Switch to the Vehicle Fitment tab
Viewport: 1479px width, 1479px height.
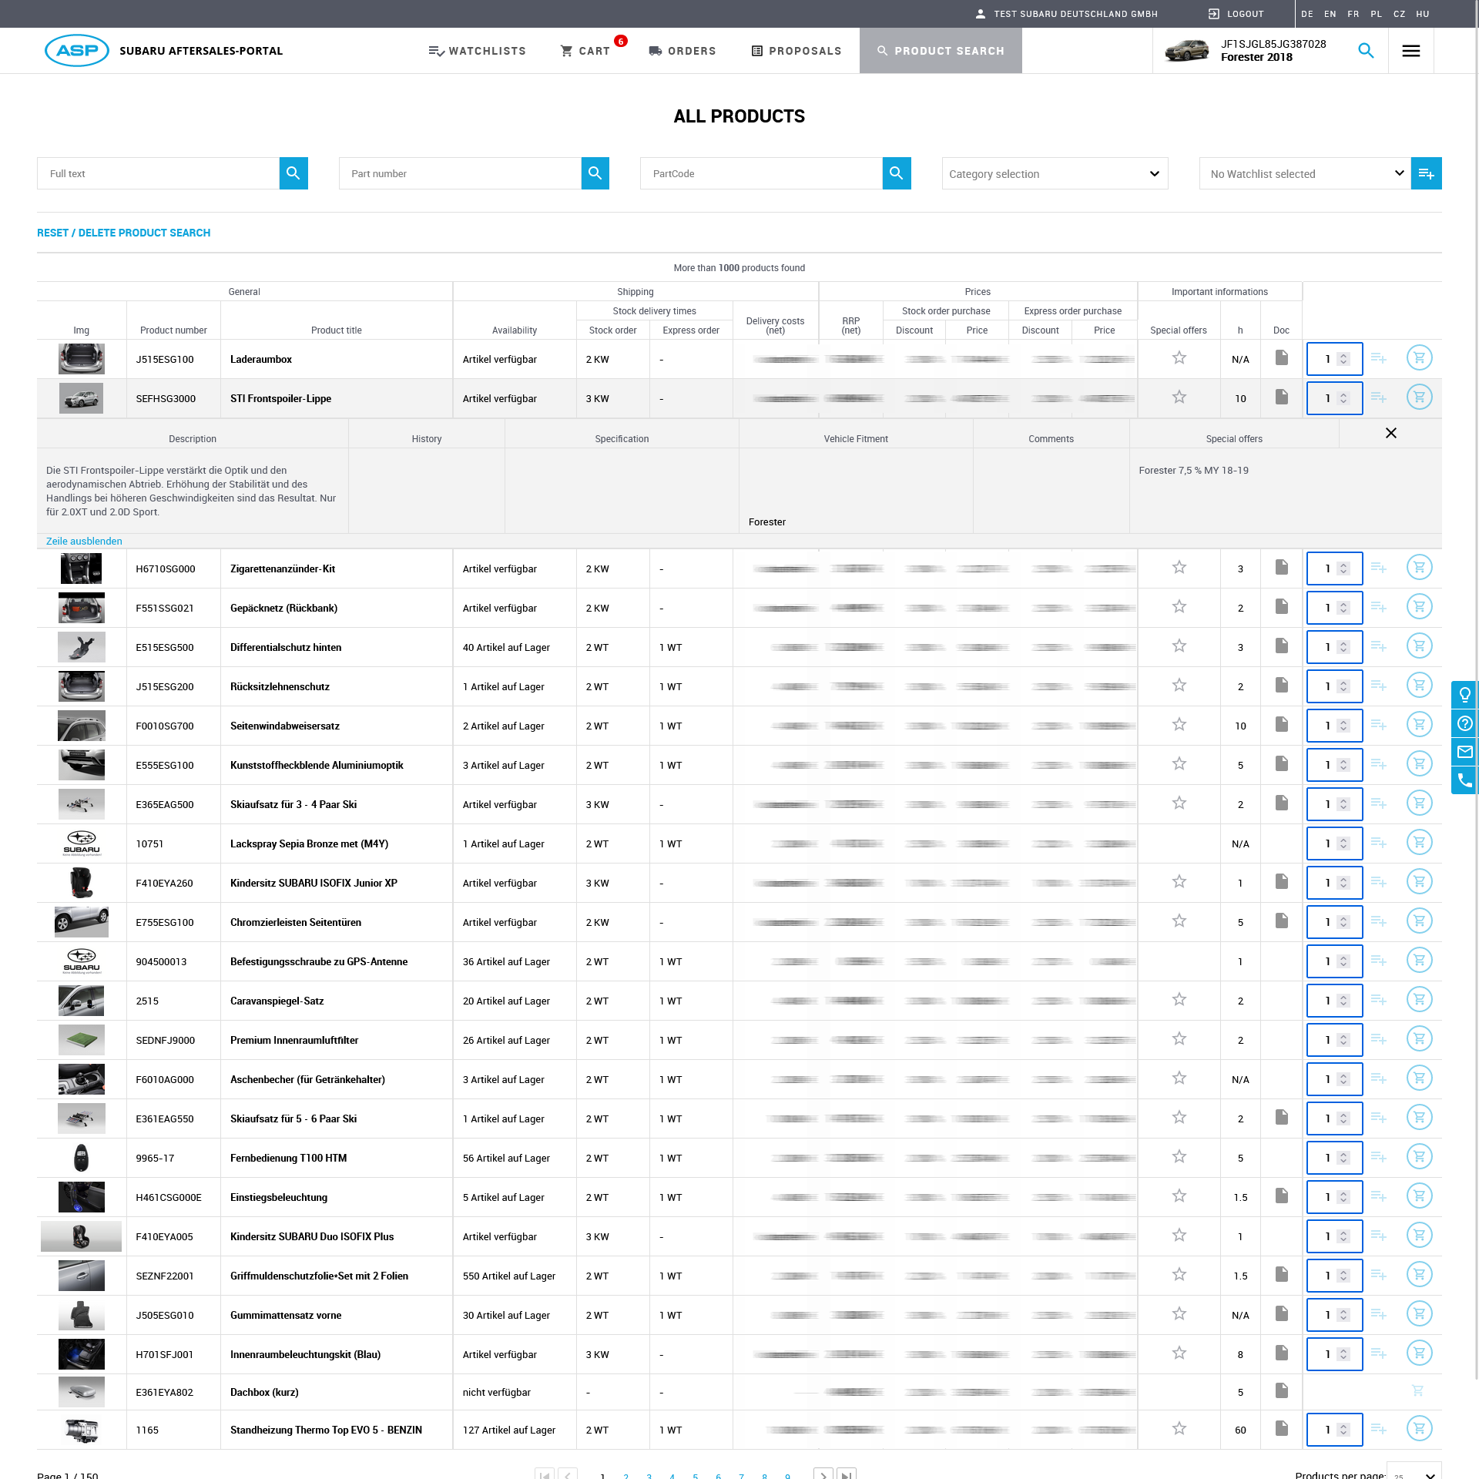coord(855,439)
